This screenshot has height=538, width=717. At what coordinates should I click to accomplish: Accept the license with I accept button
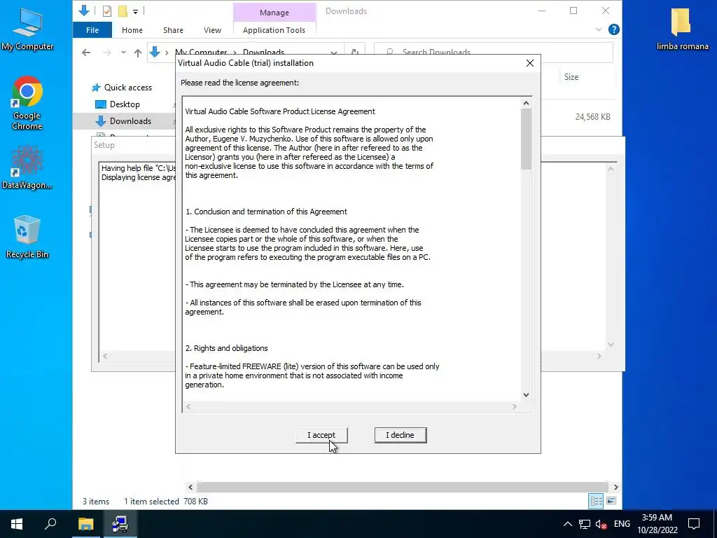(321, 435)
